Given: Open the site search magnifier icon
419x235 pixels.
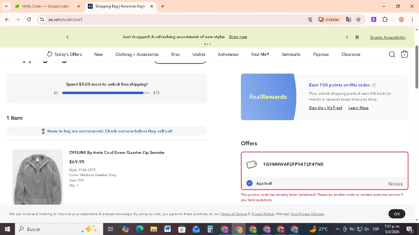Looking at the screenshot, I should click(x=392, y=54).
